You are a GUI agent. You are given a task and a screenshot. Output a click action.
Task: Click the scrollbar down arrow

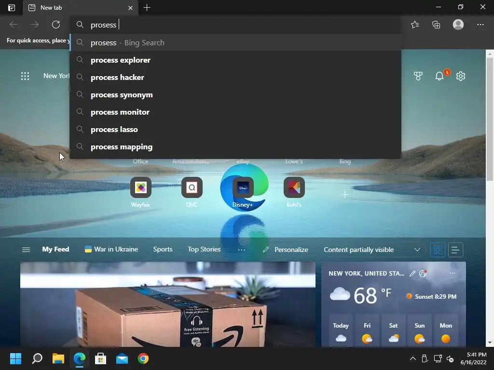(490, 343)
